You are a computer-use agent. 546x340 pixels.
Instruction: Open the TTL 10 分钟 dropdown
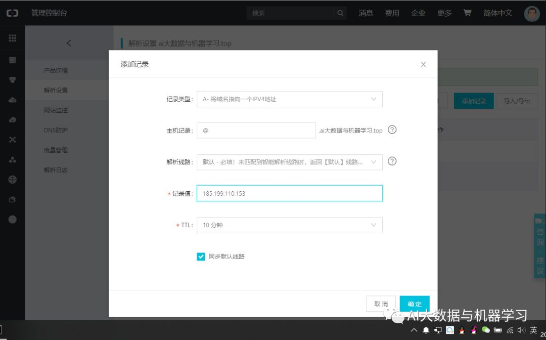[289, 225]
